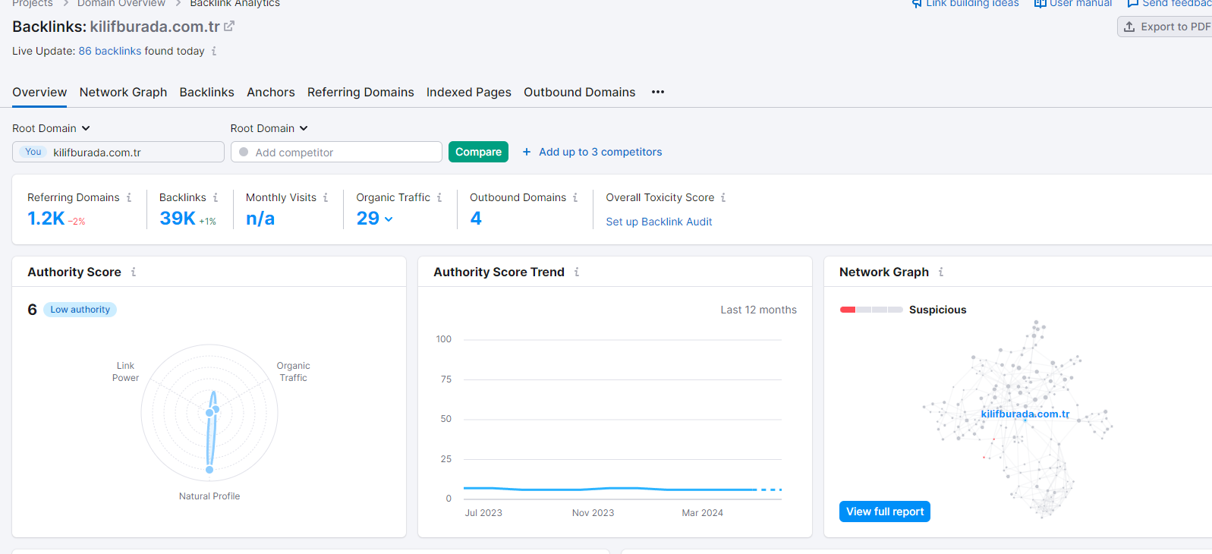Viewport: 1212px width, 554px height.
Task: Open the User manual link
Action: [1081, 3]
